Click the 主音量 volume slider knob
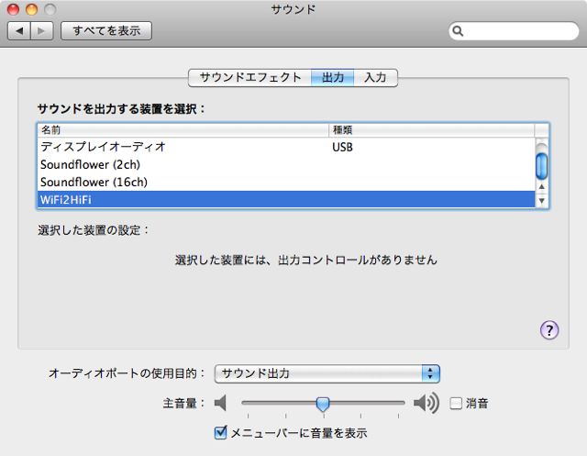 tap(323, 404)
